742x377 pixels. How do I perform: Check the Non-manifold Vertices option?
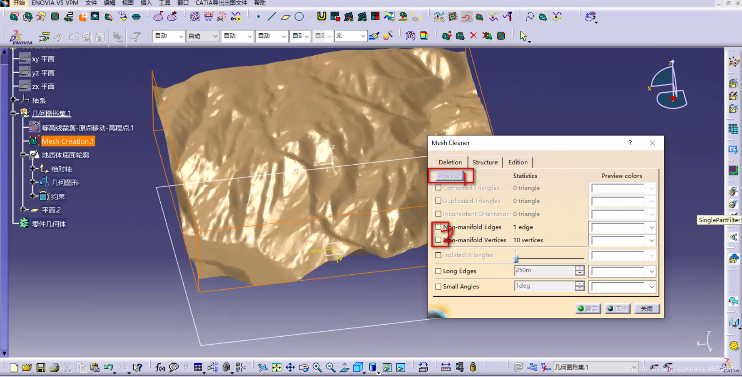pos(438,240)
